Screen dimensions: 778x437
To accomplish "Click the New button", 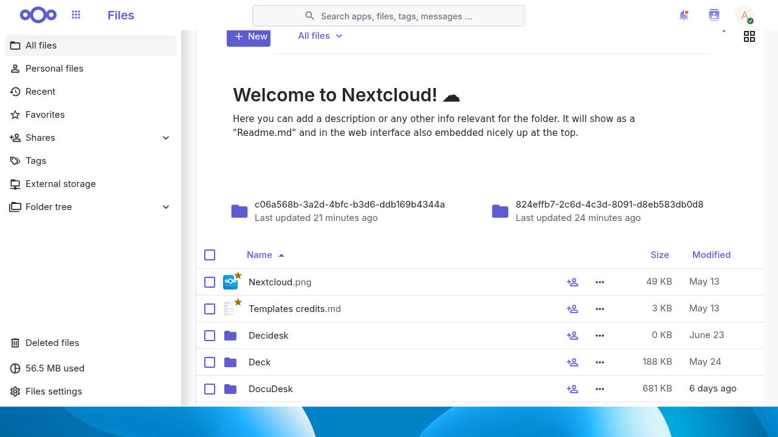I will coord(249,36).
